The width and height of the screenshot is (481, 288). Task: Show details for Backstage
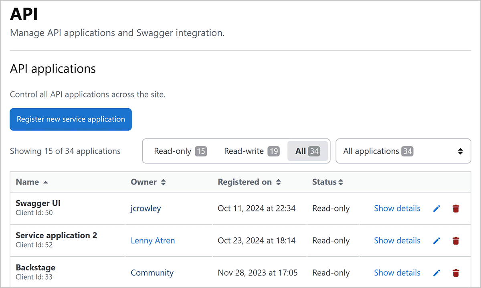tap(397, 273)
